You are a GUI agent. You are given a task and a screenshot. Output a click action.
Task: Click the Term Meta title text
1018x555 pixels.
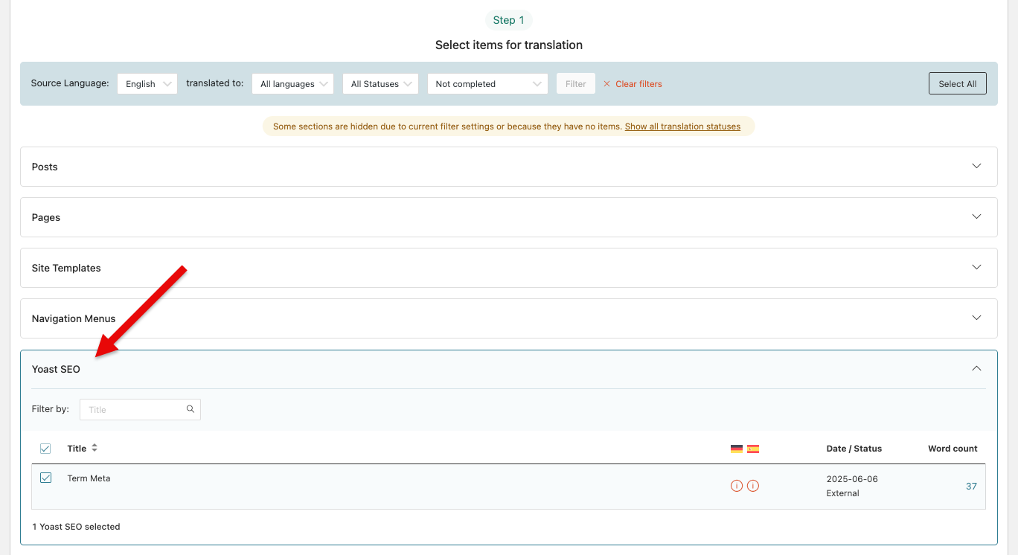pos(89,478)
